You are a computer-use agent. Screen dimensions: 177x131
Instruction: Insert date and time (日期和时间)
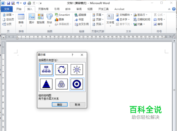coord(142,20)
